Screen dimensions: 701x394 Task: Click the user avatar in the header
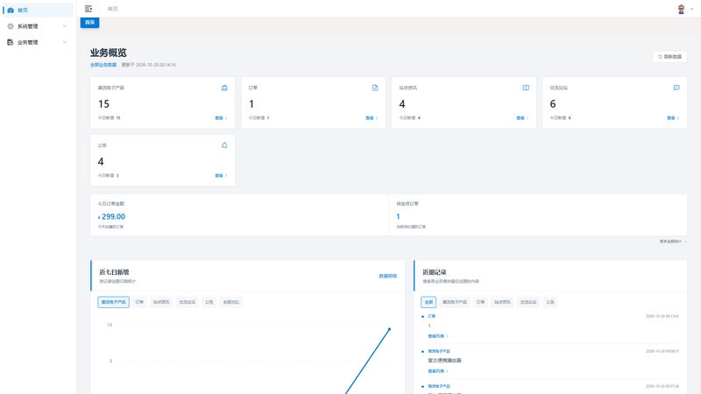681,9
